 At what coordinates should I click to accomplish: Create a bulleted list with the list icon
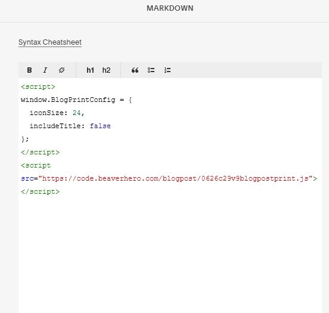[151, 70]
